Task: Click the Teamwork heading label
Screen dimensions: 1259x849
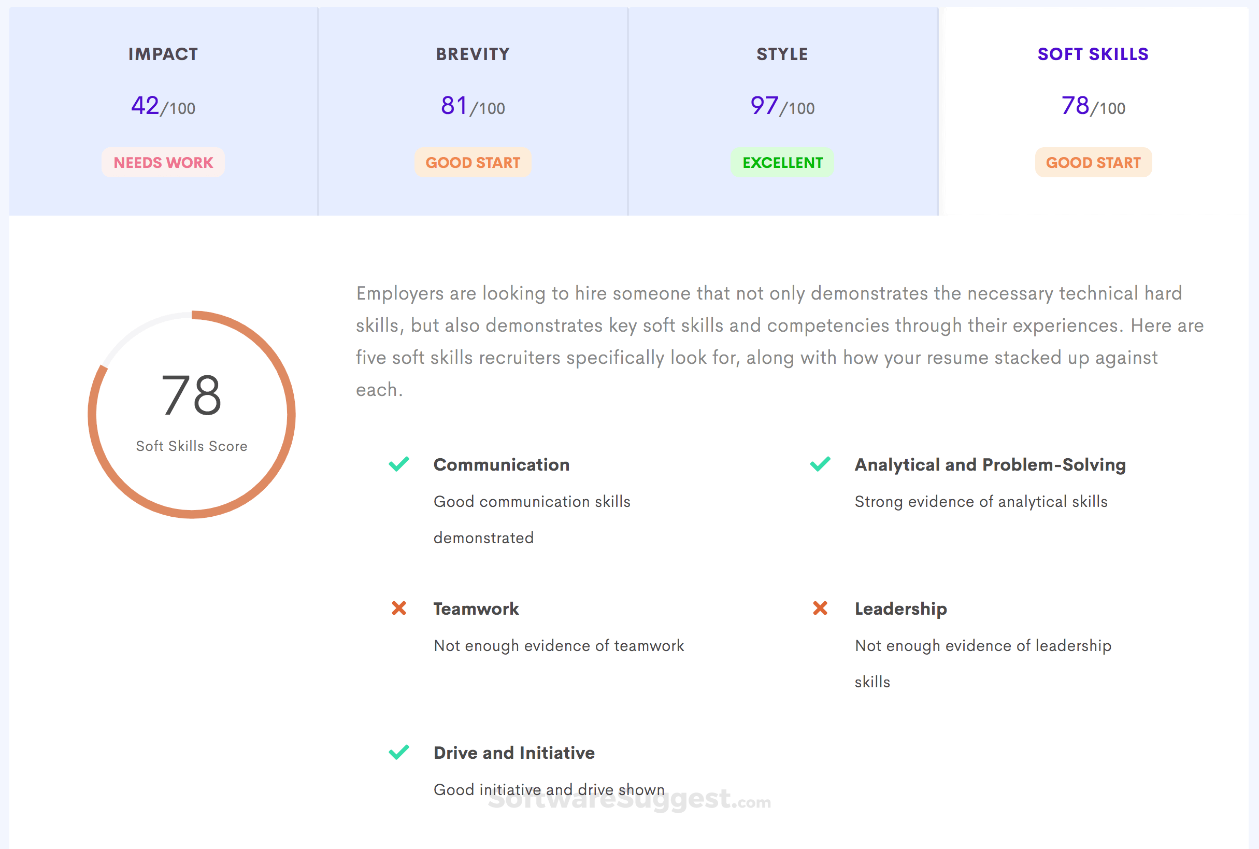Action: pyautogui.click(x=475, y=608)
